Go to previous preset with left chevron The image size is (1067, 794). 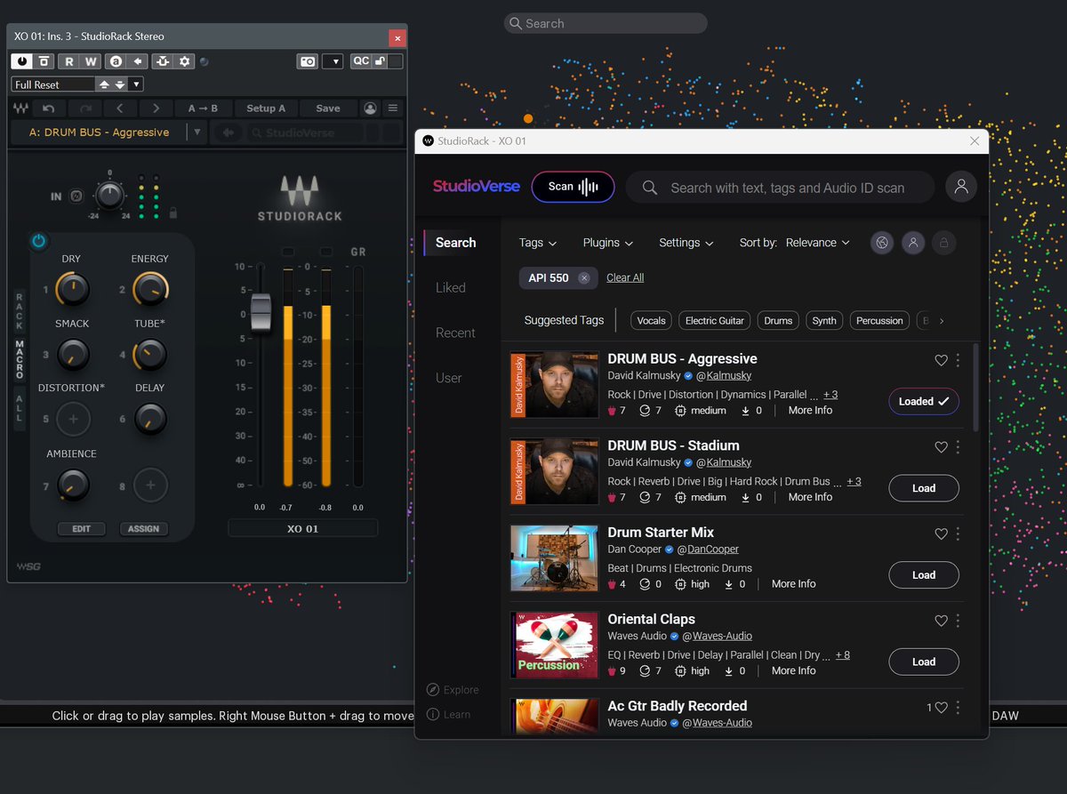tap(120, 108)
